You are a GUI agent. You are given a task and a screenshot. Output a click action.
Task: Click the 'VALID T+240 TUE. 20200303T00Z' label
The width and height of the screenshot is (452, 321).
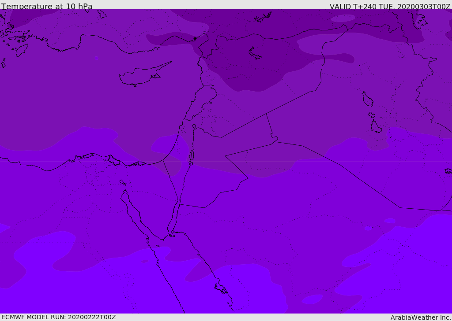390,7
